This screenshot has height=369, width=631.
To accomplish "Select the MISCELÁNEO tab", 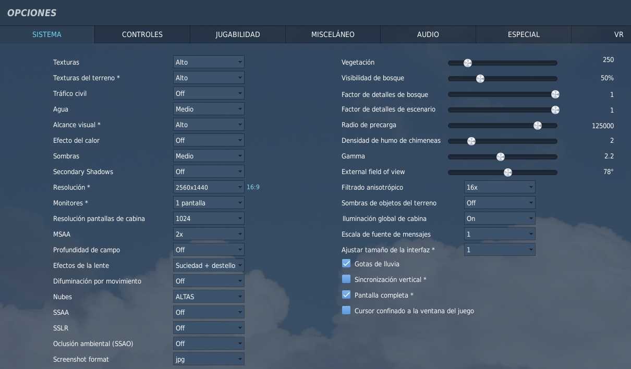I will pos(333,34).
